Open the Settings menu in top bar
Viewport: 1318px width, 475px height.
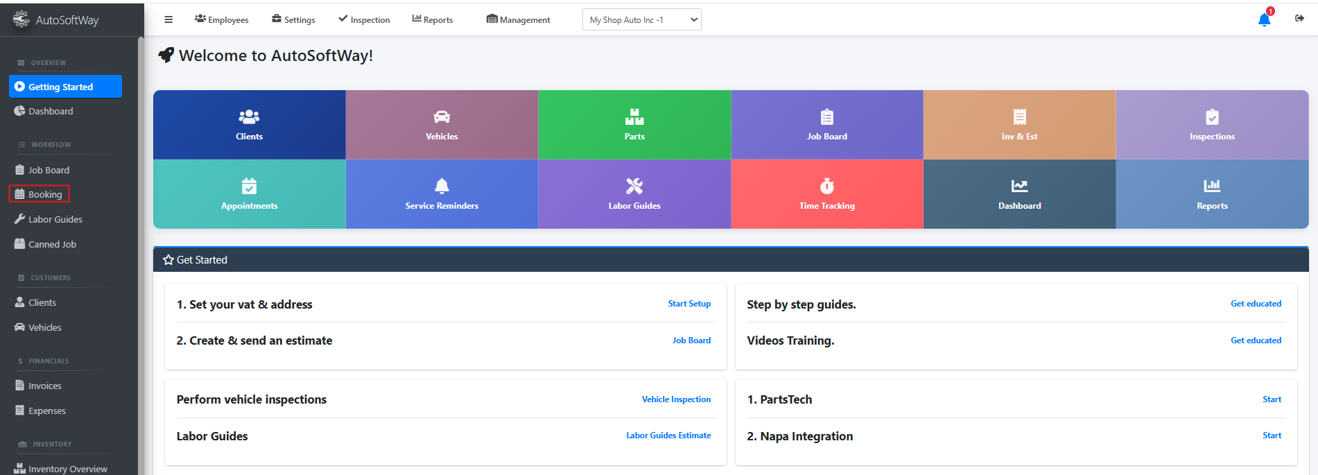(293, 20)
